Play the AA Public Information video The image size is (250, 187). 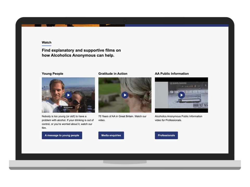click(x=182, y=95)
